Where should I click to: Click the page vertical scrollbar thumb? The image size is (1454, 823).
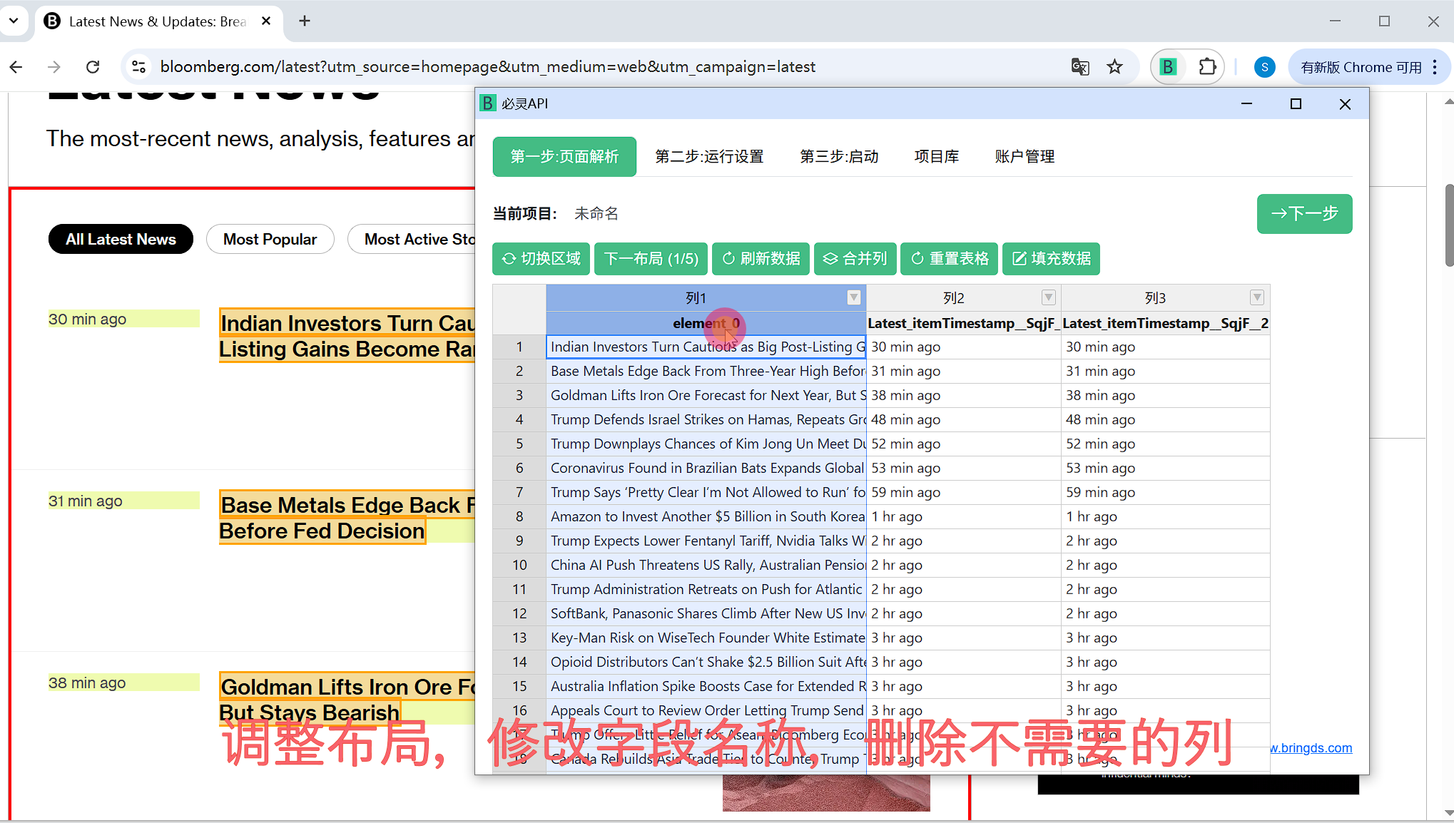(x=1448, y=225)
